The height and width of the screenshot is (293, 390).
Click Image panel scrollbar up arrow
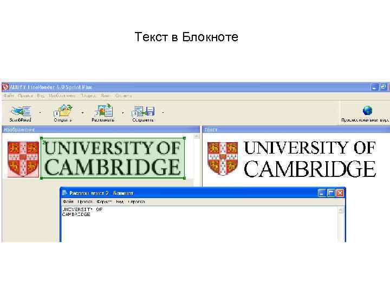click(x=197, y=136)
